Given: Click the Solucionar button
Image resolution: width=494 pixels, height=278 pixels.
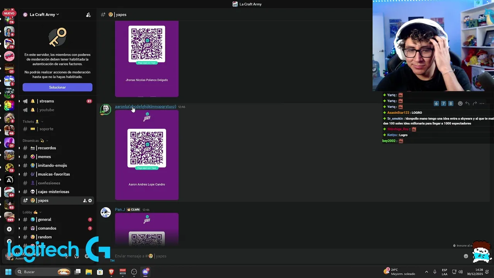Looking at the screenshot, I should pyautogui.click(x=58, y=87).
